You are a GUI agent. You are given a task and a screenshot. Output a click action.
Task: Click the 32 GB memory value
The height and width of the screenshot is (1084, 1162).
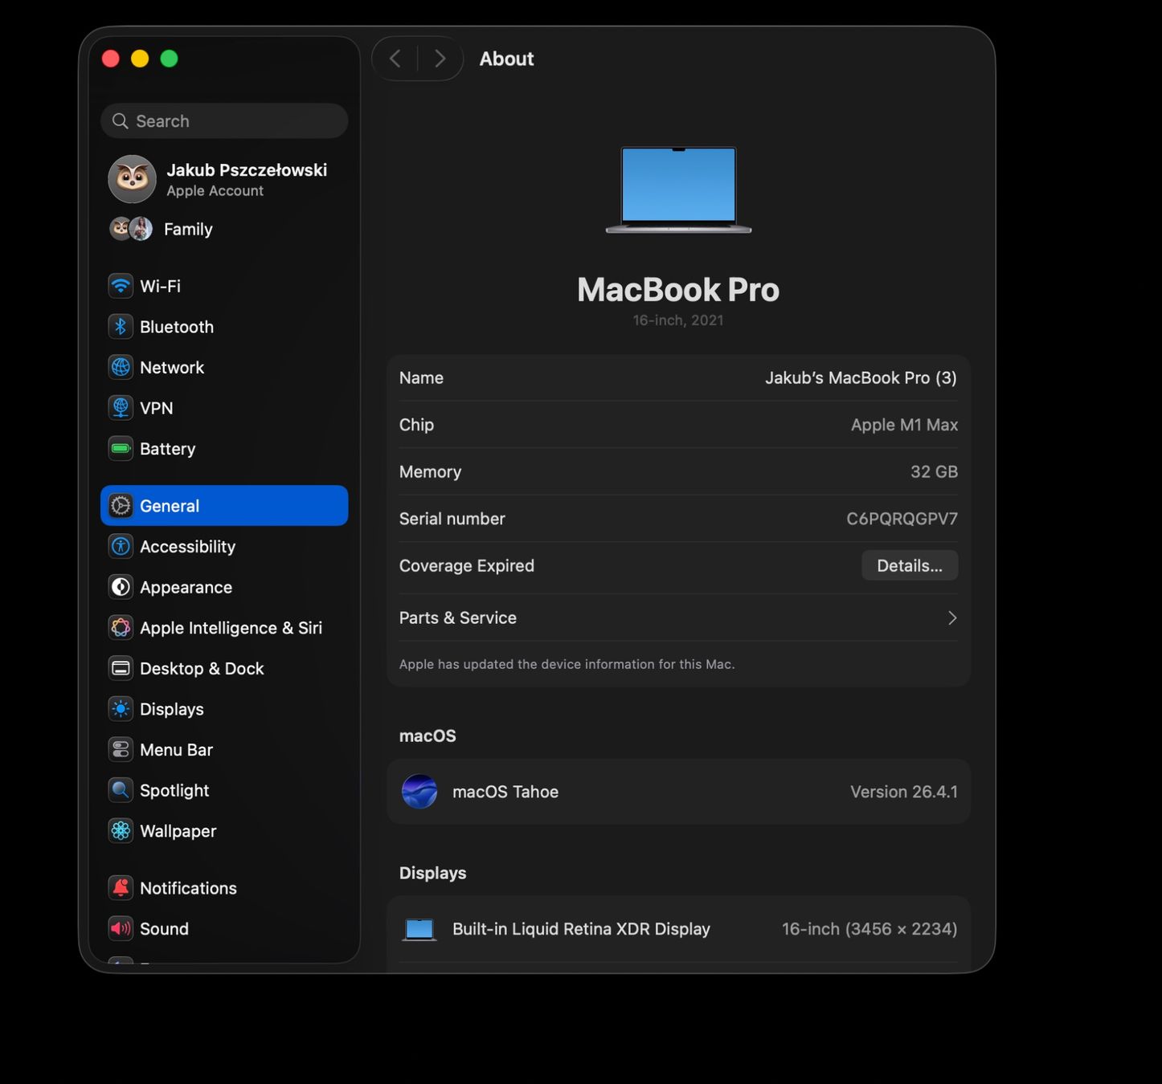click(934, 472)
